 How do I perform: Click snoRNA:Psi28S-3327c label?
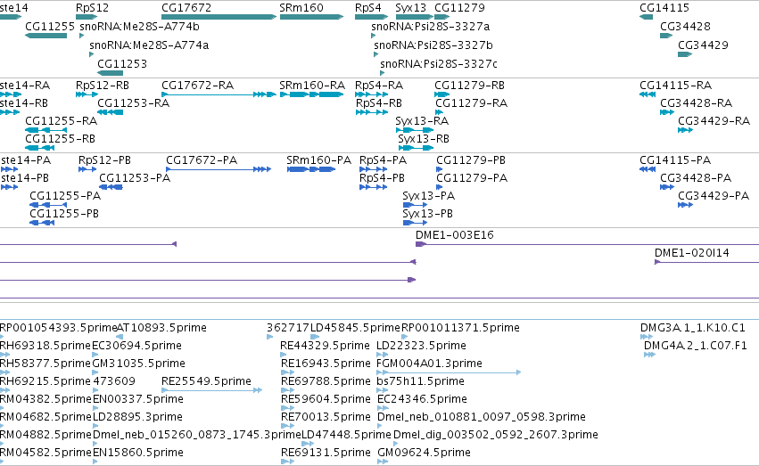tap(439, 64)
